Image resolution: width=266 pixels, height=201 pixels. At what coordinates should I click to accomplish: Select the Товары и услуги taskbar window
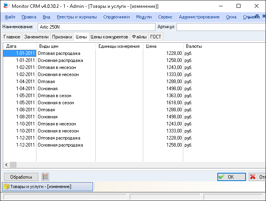pos(47,187)
